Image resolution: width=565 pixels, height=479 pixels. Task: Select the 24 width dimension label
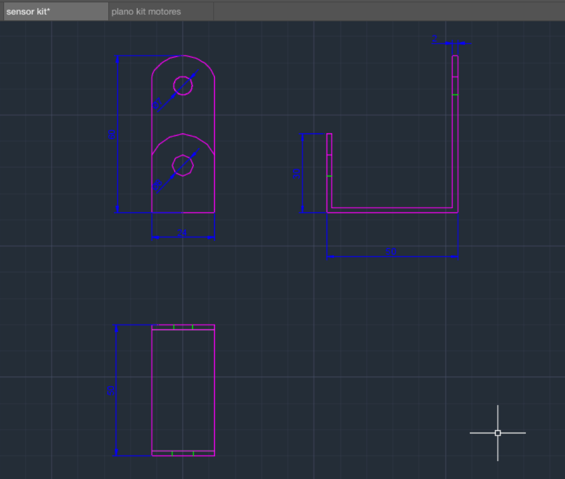pos(182,233)
